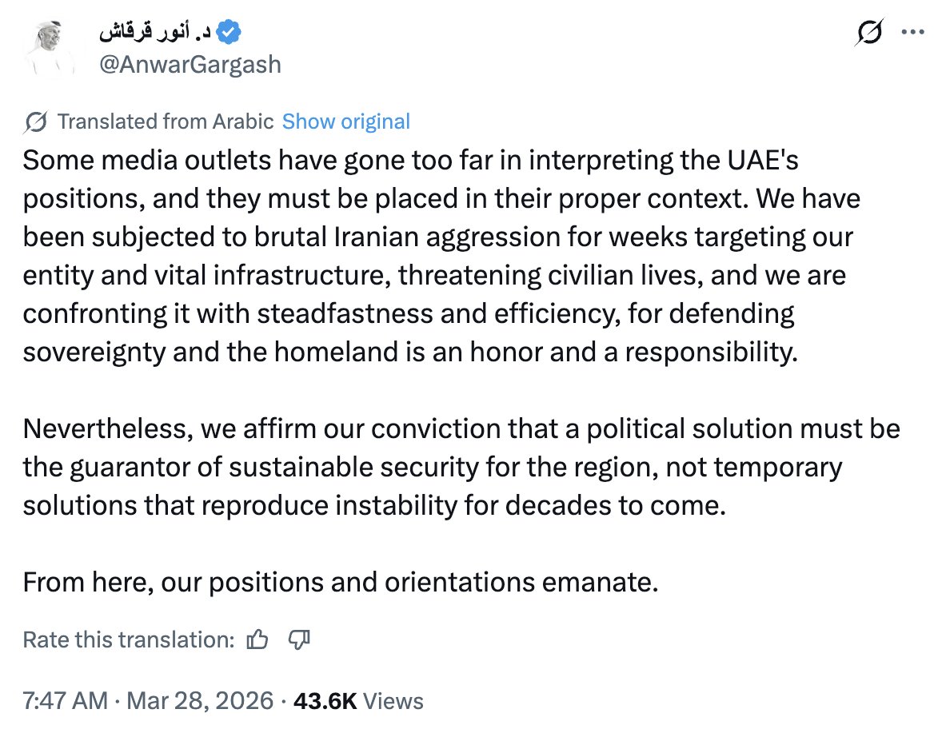Open the three-dot more options menu
The height and width of the screenshot is (729, 942).
click(x=912, y=33)
